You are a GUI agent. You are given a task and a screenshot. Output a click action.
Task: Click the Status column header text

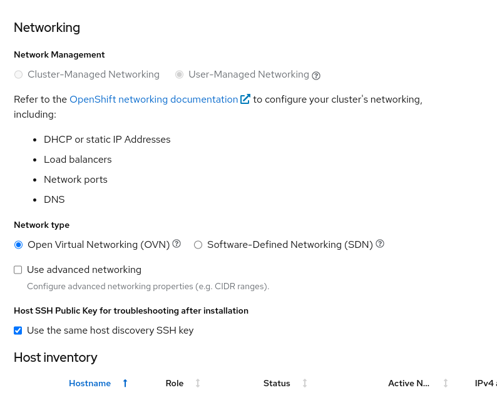277,383
